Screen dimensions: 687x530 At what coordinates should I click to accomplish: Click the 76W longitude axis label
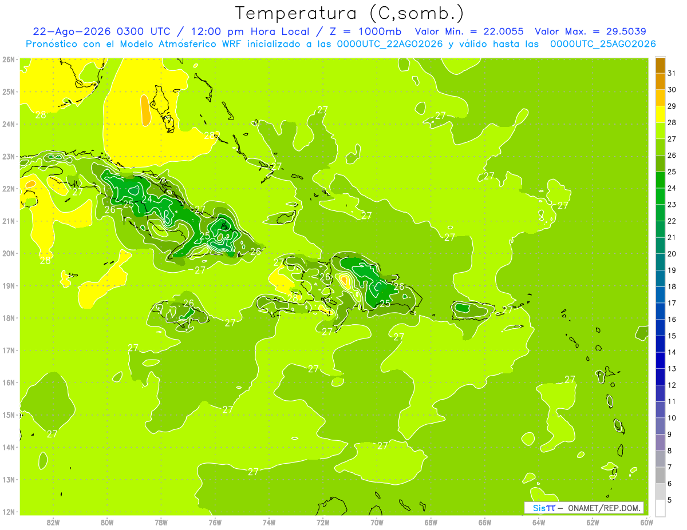click(x=215, y=522)
